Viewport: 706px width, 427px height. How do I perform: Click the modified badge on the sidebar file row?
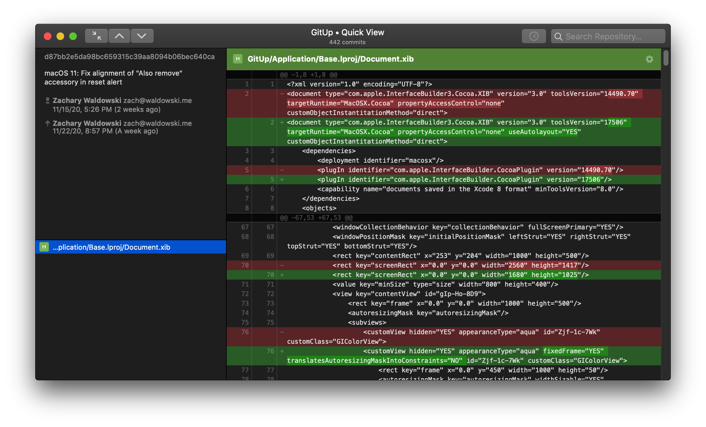click(44, 247)
